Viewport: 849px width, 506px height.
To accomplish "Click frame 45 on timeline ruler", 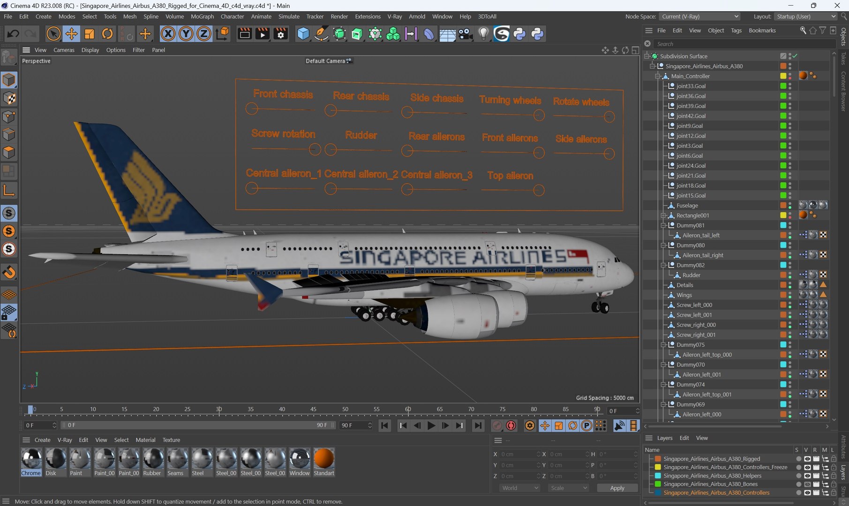I will coord(313,409).
